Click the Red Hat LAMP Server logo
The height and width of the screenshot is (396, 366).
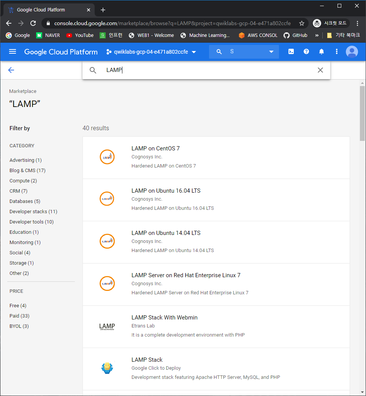[107, 283]
